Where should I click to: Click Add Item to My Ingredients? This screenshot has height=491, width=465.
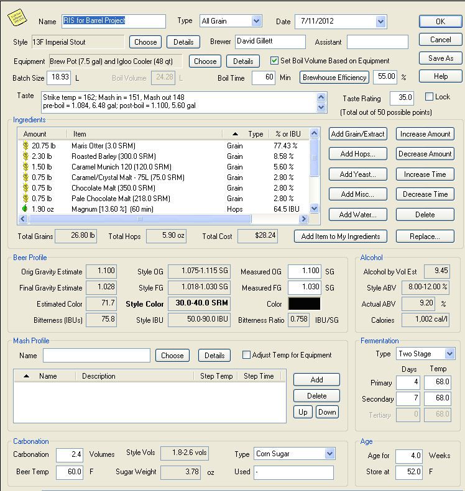(x=341, y=236)
